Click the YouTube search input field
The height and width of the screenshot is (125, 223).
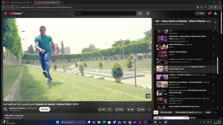(x=105, y=13)
